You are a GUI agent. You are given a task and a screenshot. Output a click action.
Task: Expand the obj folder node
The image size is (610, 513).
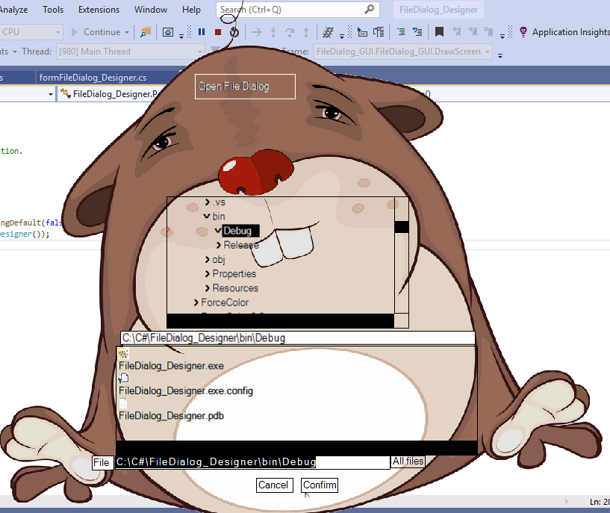208,259
